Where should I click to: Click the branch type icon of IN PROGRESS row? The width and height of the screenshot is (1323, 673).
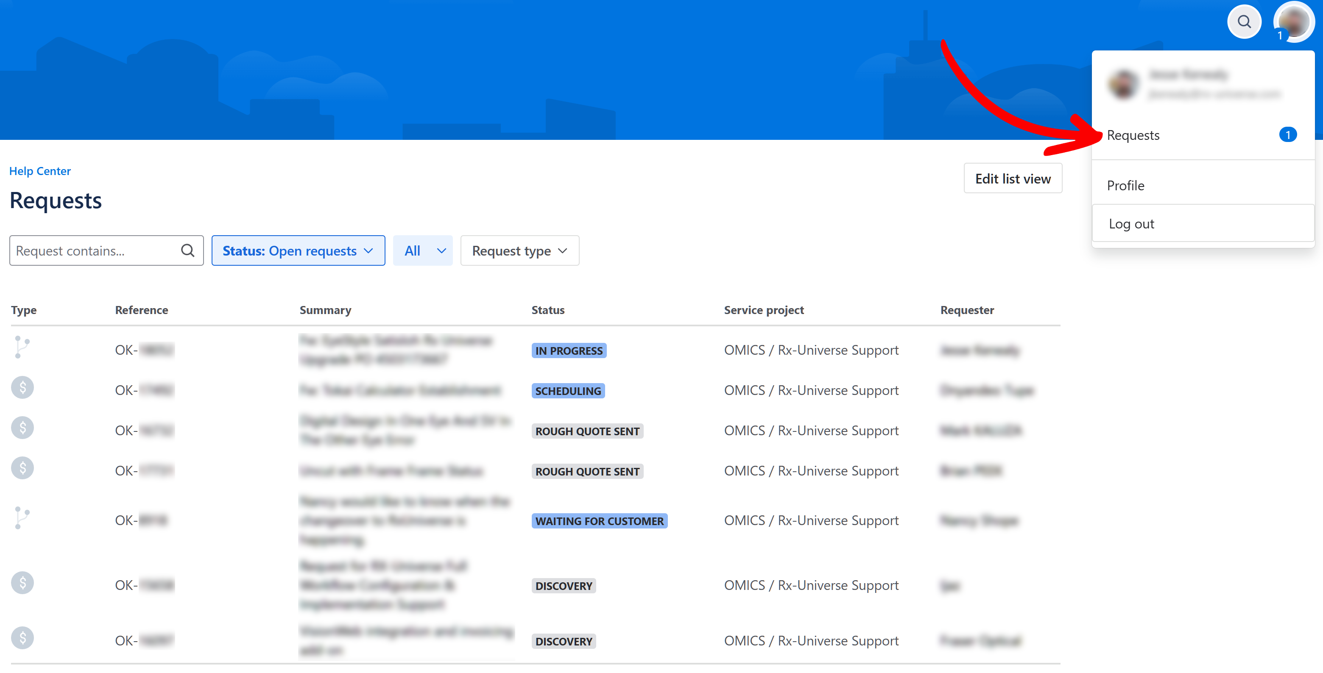22,347
